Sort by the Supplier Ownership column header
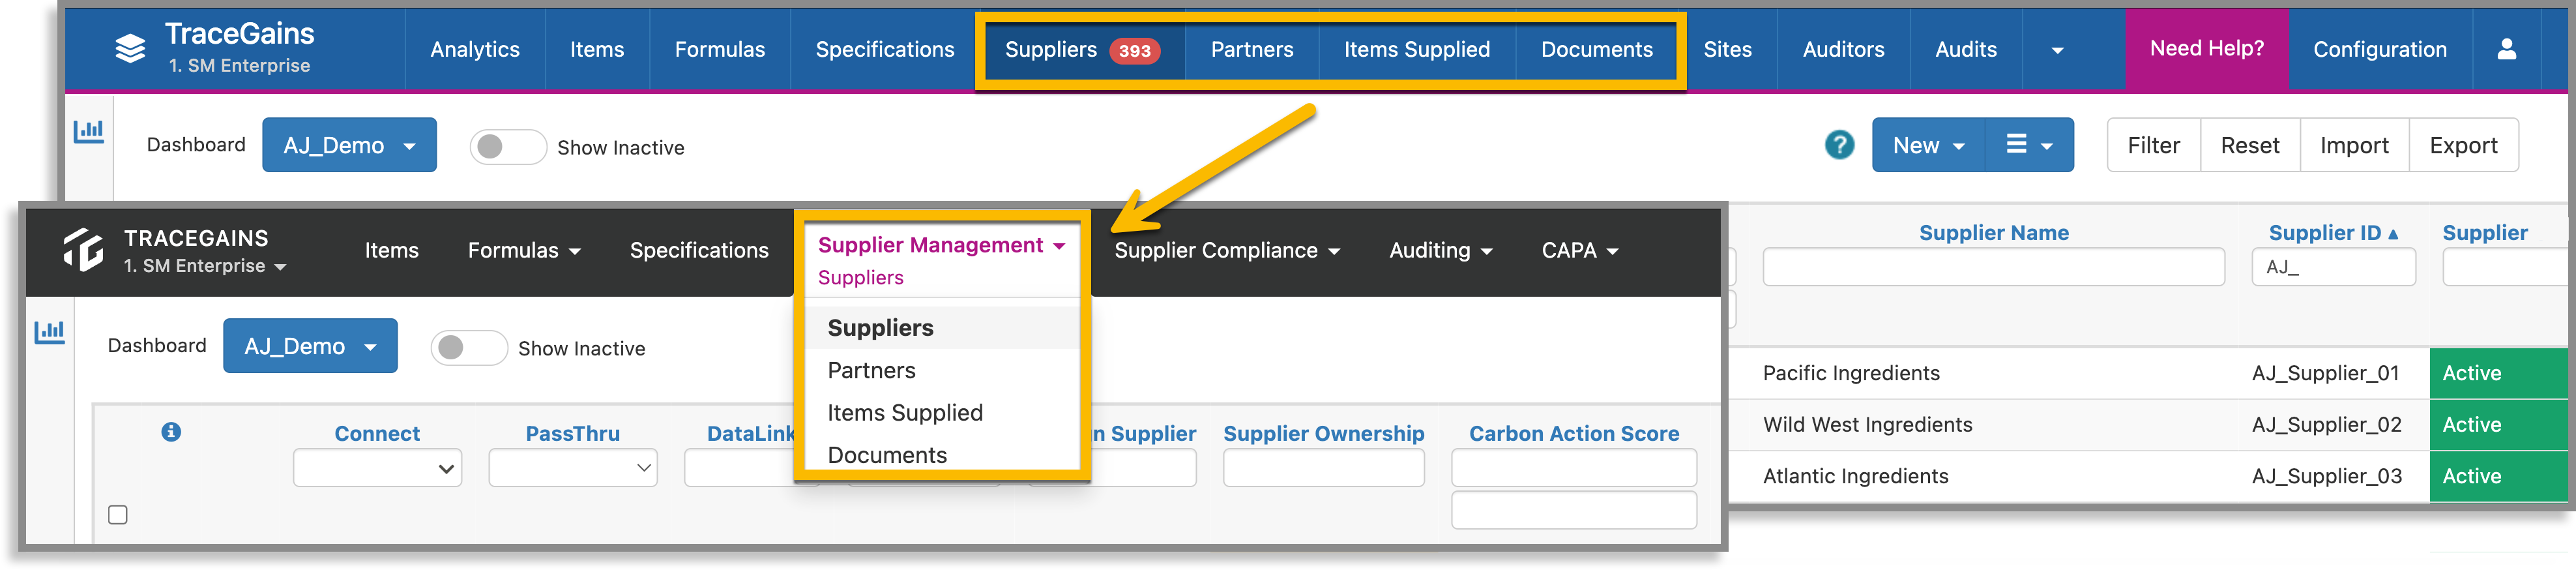 pos(1323,433)
